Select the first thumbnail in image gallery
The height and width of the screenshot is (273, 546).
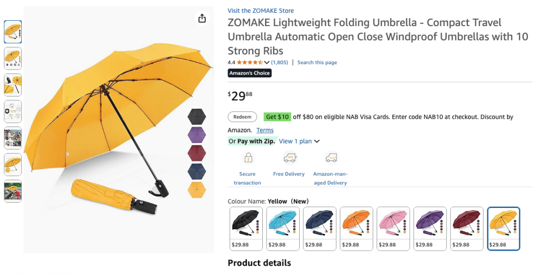tap(13, 32)
